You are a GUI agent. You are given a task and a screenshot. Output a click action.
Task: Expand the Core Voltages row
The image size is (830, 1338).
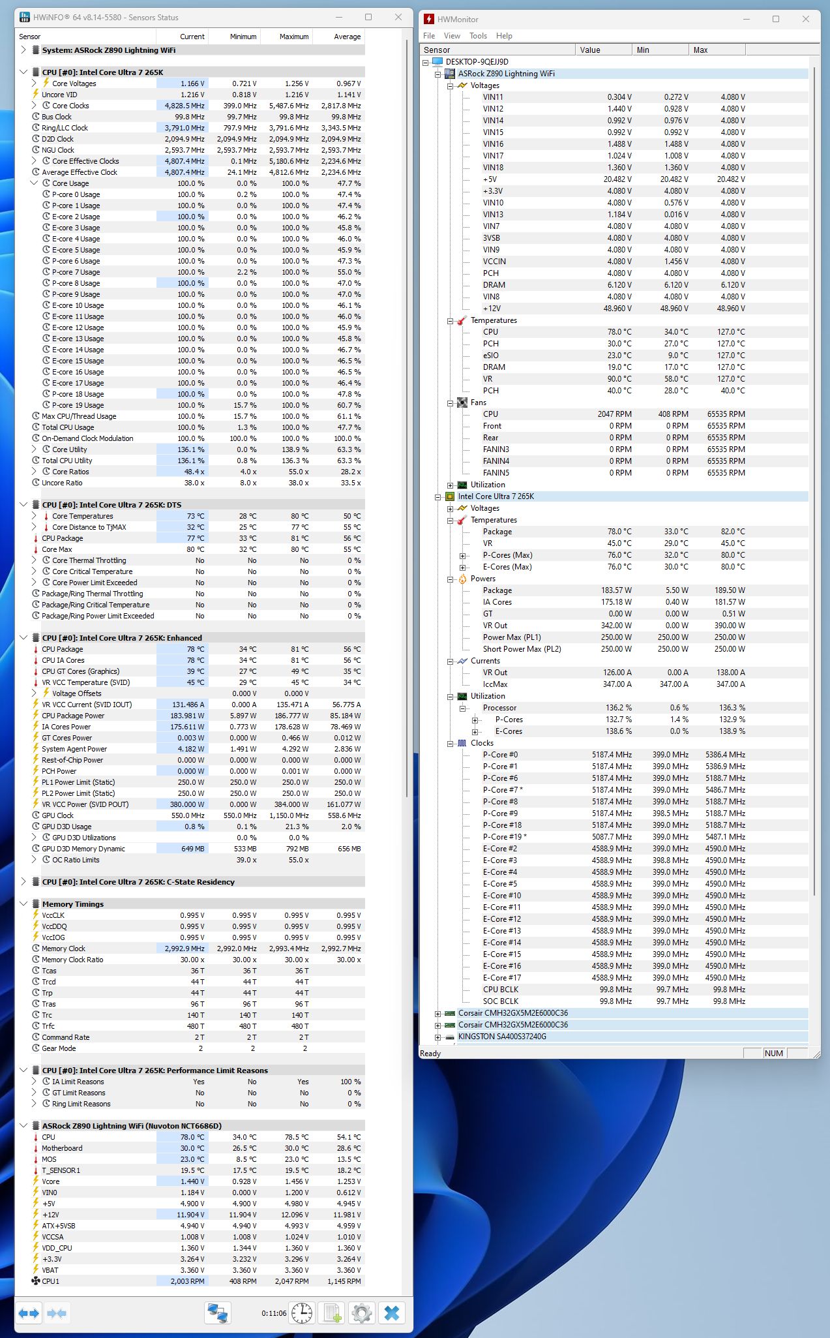point(34,84)
